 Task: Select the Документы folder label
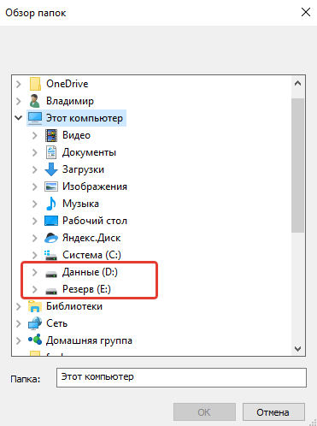[x=89, y=152]
